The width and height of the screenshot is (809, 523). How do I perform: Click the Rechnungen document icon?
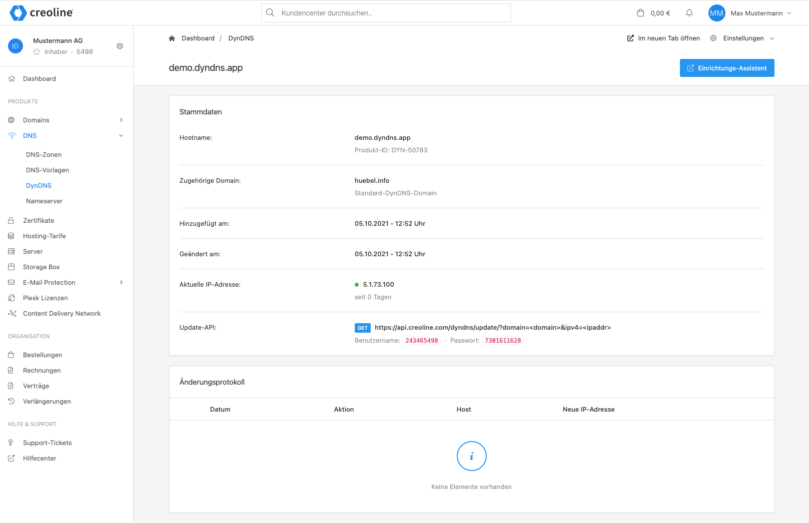[x=11, y=370]
